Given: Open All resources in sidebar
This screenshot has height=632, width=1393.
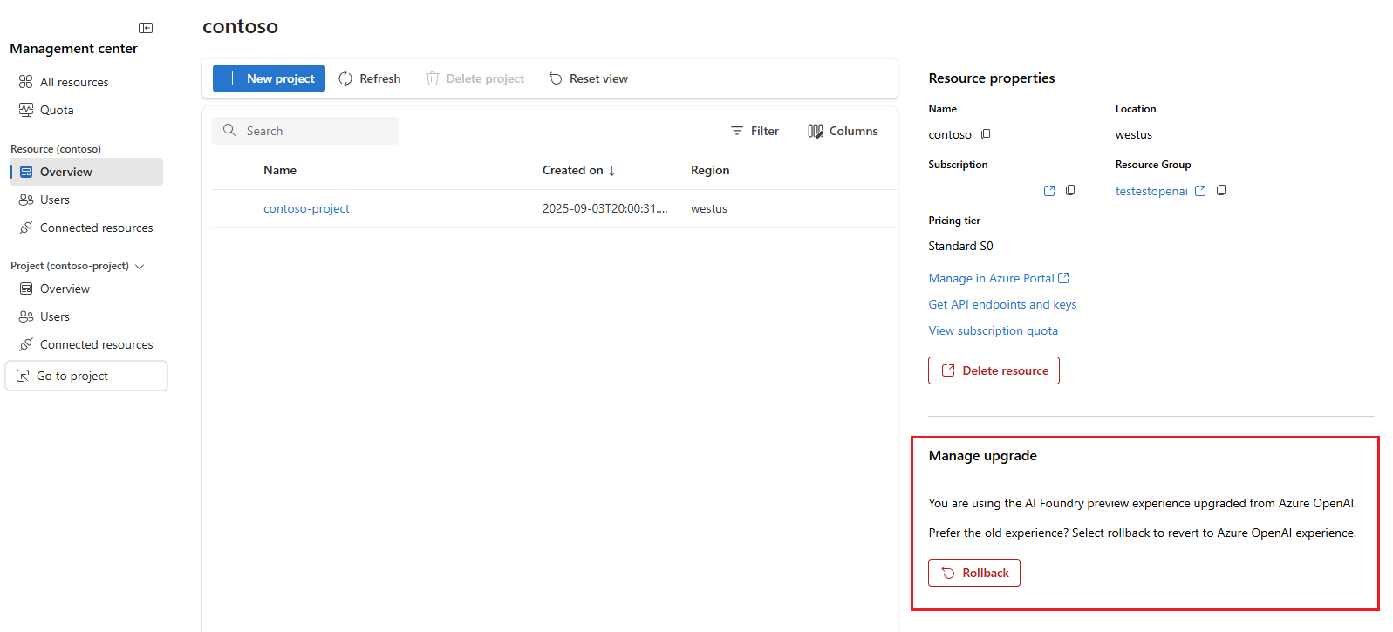Looking at the screenshot, I should [74, 82].
